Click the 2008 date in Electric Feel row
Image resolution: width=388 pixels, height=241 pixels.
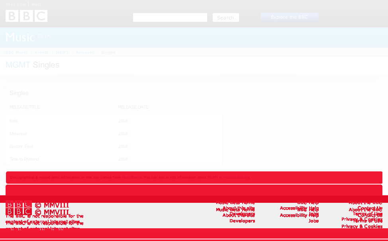point(123,146)
